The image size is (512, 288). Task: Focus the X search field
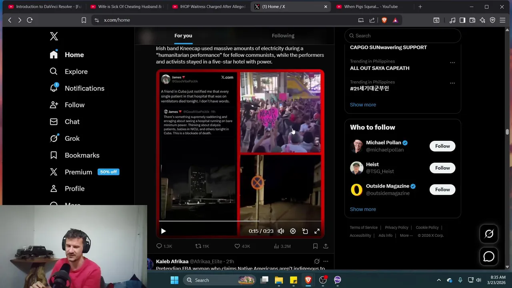pos(403,36)
